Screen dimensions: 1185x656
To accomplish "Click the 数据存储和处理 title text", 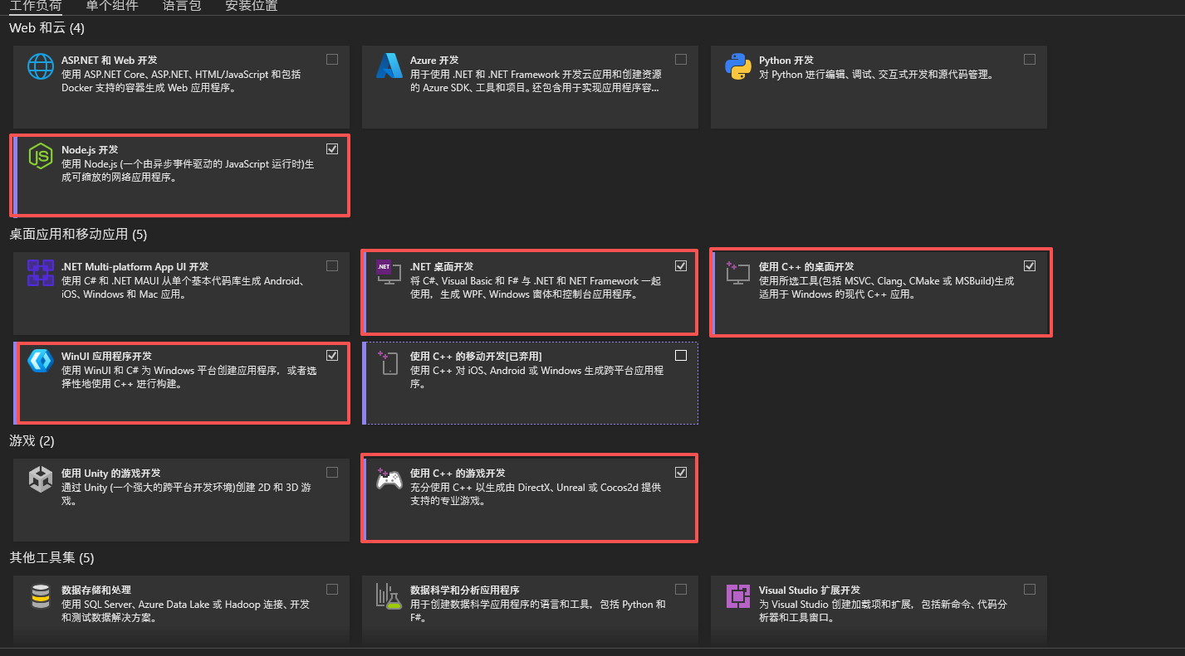I will 96,590.
